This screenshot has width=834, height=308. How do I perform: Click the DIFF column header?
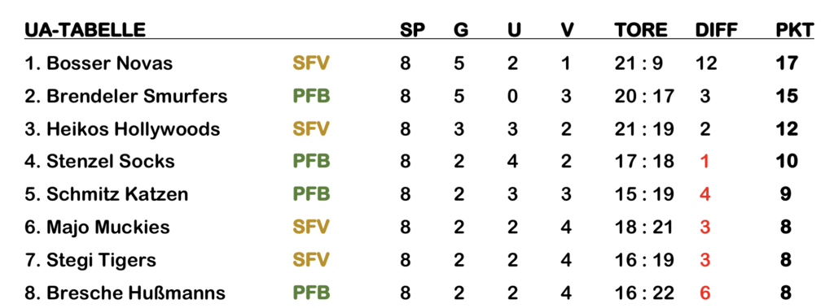pyautogui.click(x=716, y=30)
